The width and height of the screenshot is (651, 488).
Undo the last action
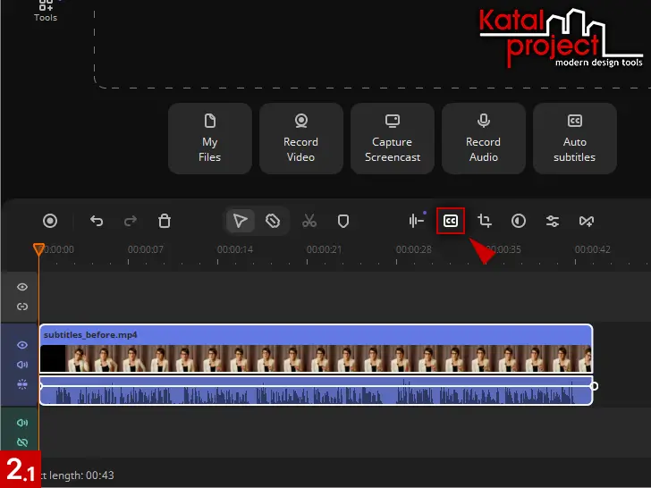97,221
